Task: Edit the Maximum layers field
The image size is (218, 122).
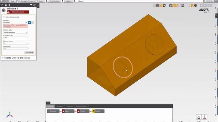Action: [15, 43]
